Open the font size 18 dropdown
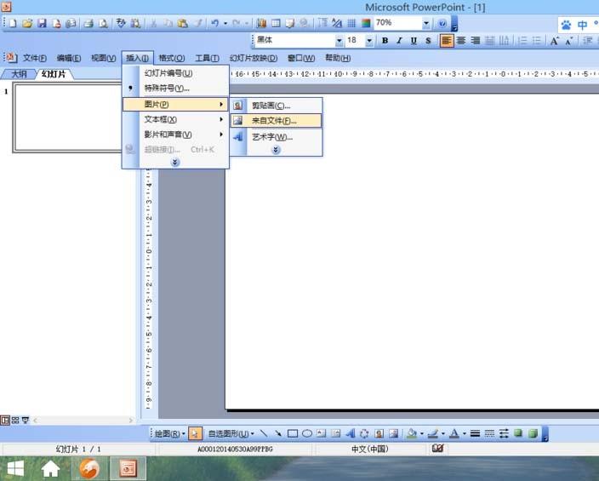 369,40
